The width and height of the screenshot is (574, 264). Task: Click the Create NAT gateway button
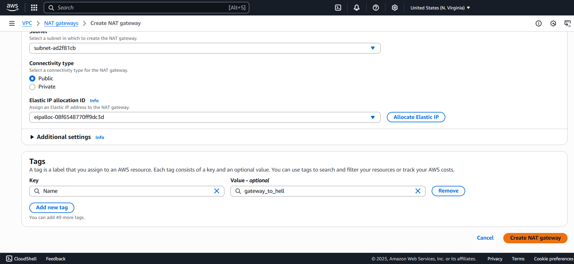[535, 238]
